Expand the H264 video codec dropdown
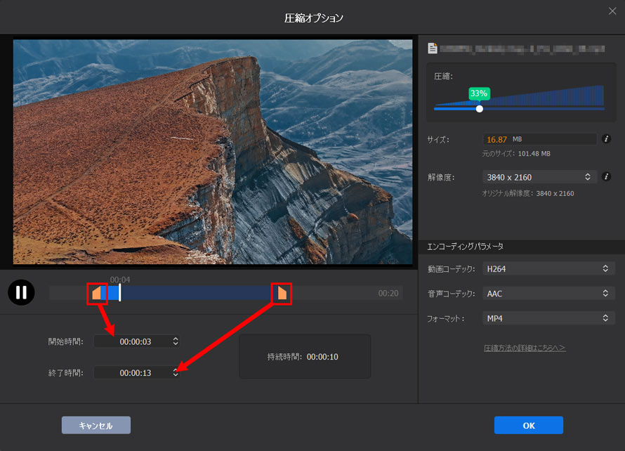 pyautogui.click(x=548, y=268)
